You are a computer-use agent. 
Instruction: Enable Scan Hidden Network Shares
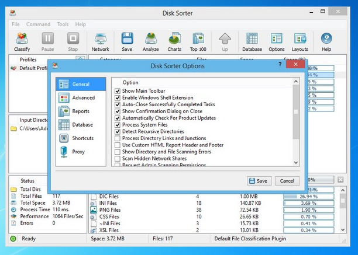(118, 159)
